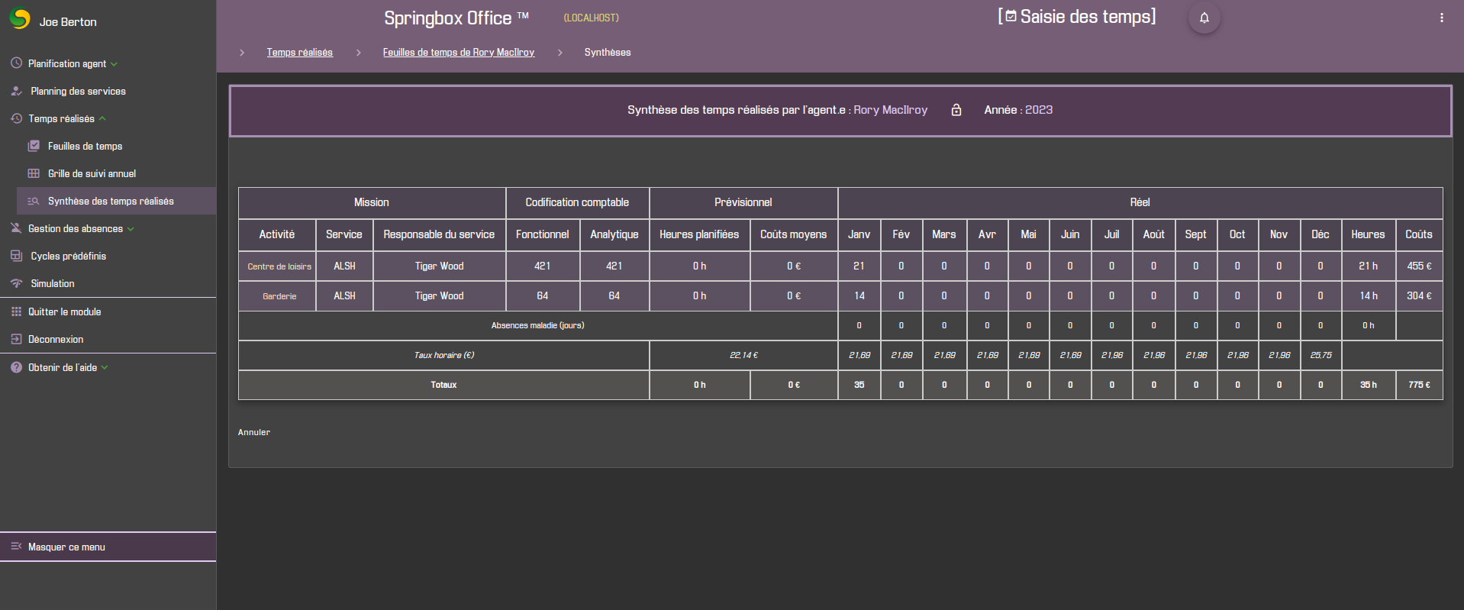Screen dimensions: 1464x610
Task: Click the Déc hourly rate 25,75
Action: [1321, 355]
